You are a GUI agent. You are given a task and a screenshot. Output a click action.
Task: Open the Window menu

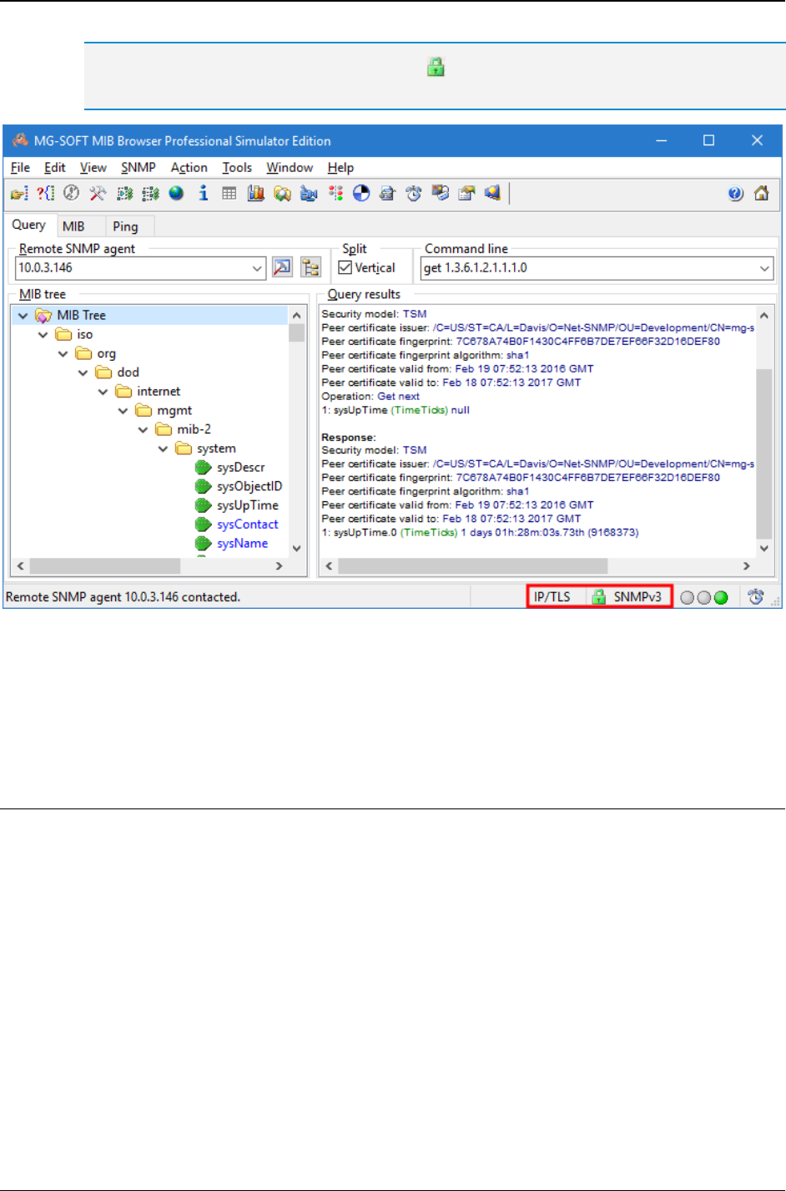pos(290,168)
